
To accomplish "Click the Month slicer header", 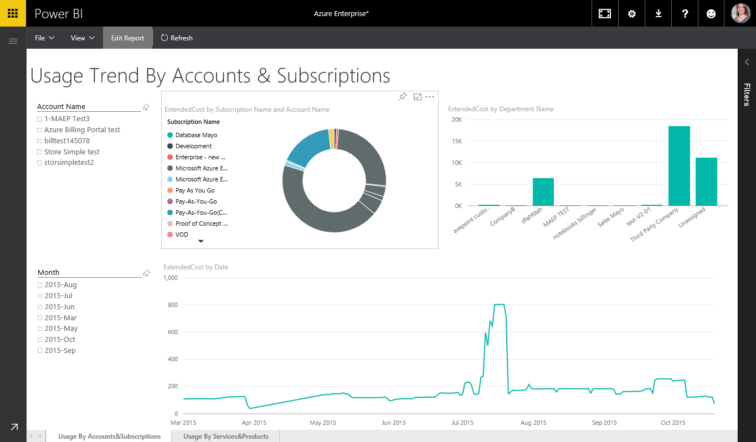I will coord(49,273).
